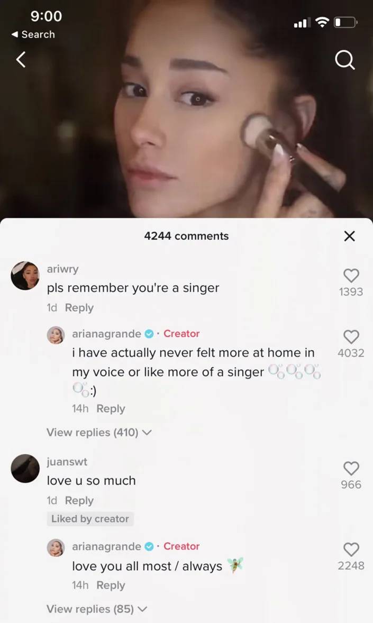Reply to 'love you all most / always'
373x623 pixels.
pyautogui.click(x=111, y=585)
